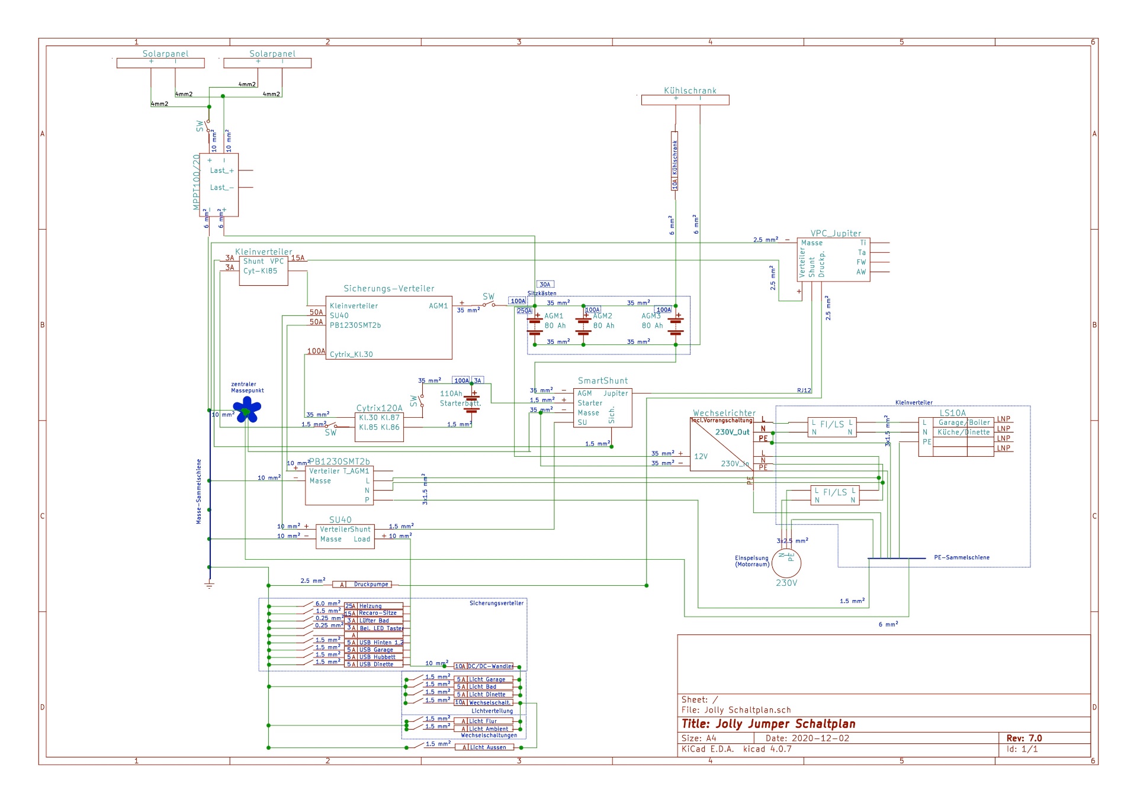The width and height of the screenshot is (1137, 803).
Task: Click the 110Ah Starterbatt. battery symbol
Action: 471,402
